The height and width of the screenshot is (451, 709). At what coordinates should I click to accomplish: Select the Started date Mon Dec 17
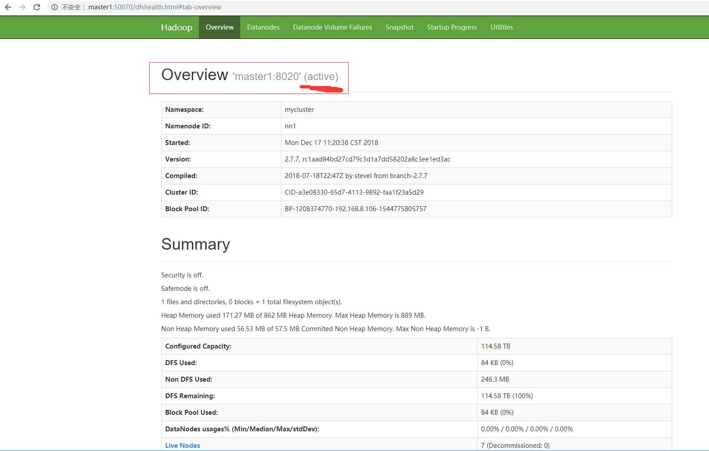[x=331, y=143]
